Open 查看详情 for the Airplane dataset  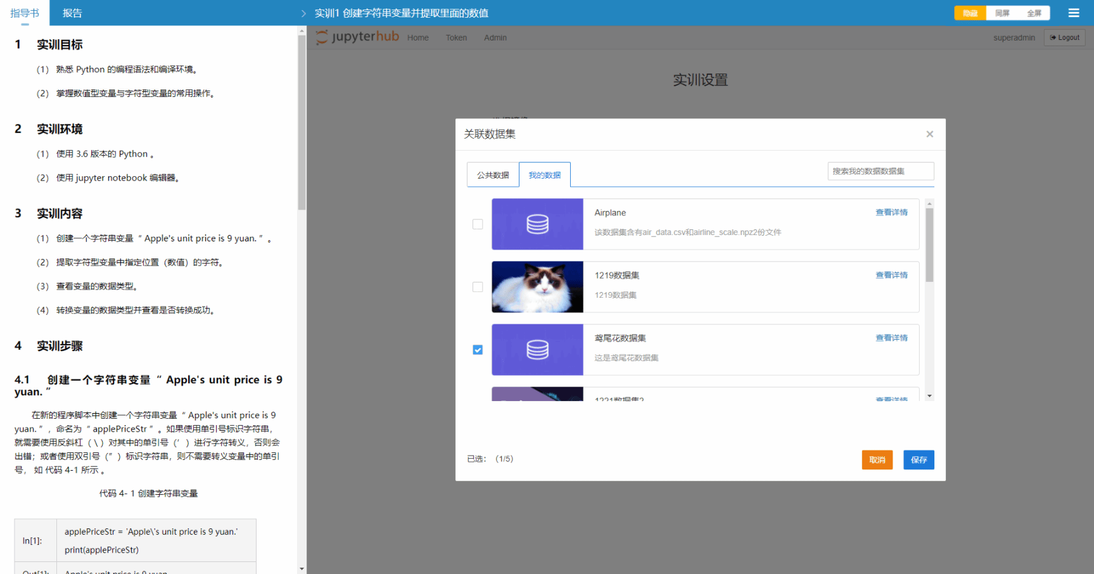click(891, 212)
